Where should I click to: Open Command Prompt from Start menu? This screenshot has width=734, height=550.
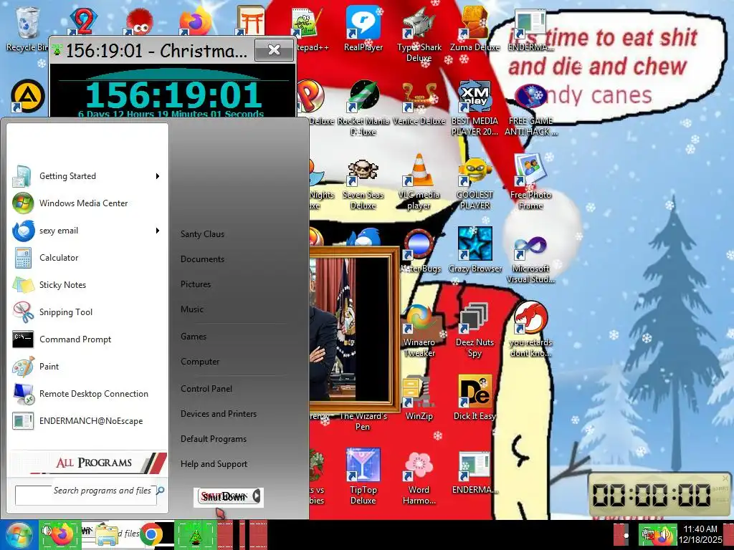87,339
